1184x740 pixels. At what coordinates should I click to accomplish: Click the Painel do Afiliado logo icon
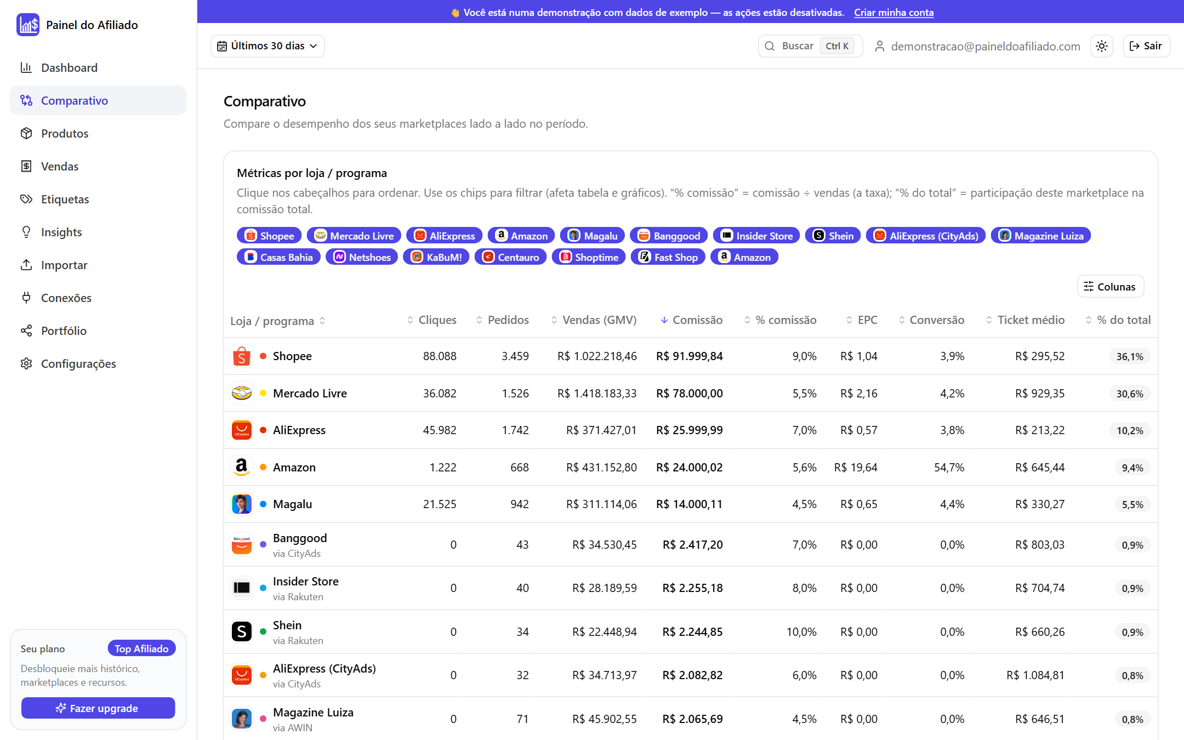(27, 25)
